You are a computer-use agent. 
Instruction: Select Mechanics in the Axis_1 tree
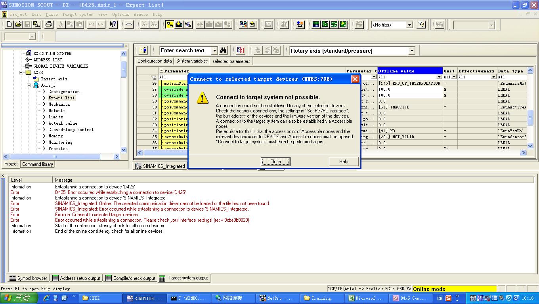[59, 104]
